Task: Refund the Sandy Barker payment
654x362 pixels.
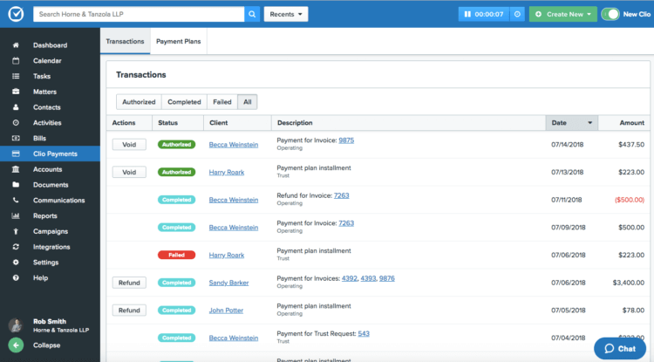Action: [x=129, y=283]
